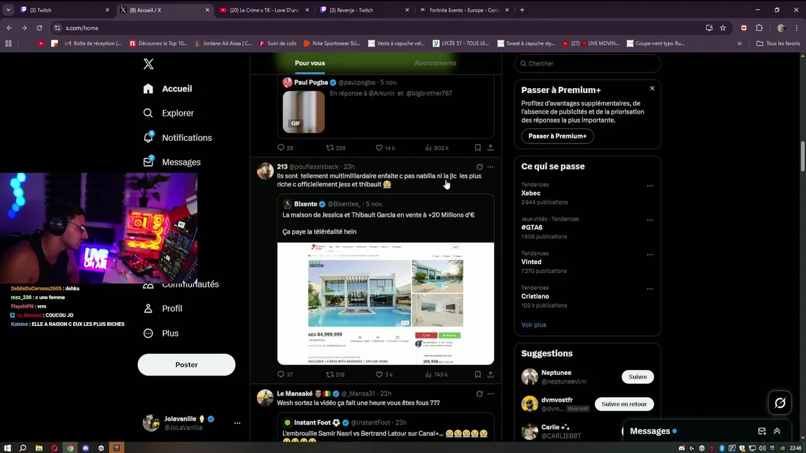Open the Grok floating button
The image size is (806, 453).
(x=780, y=403)
